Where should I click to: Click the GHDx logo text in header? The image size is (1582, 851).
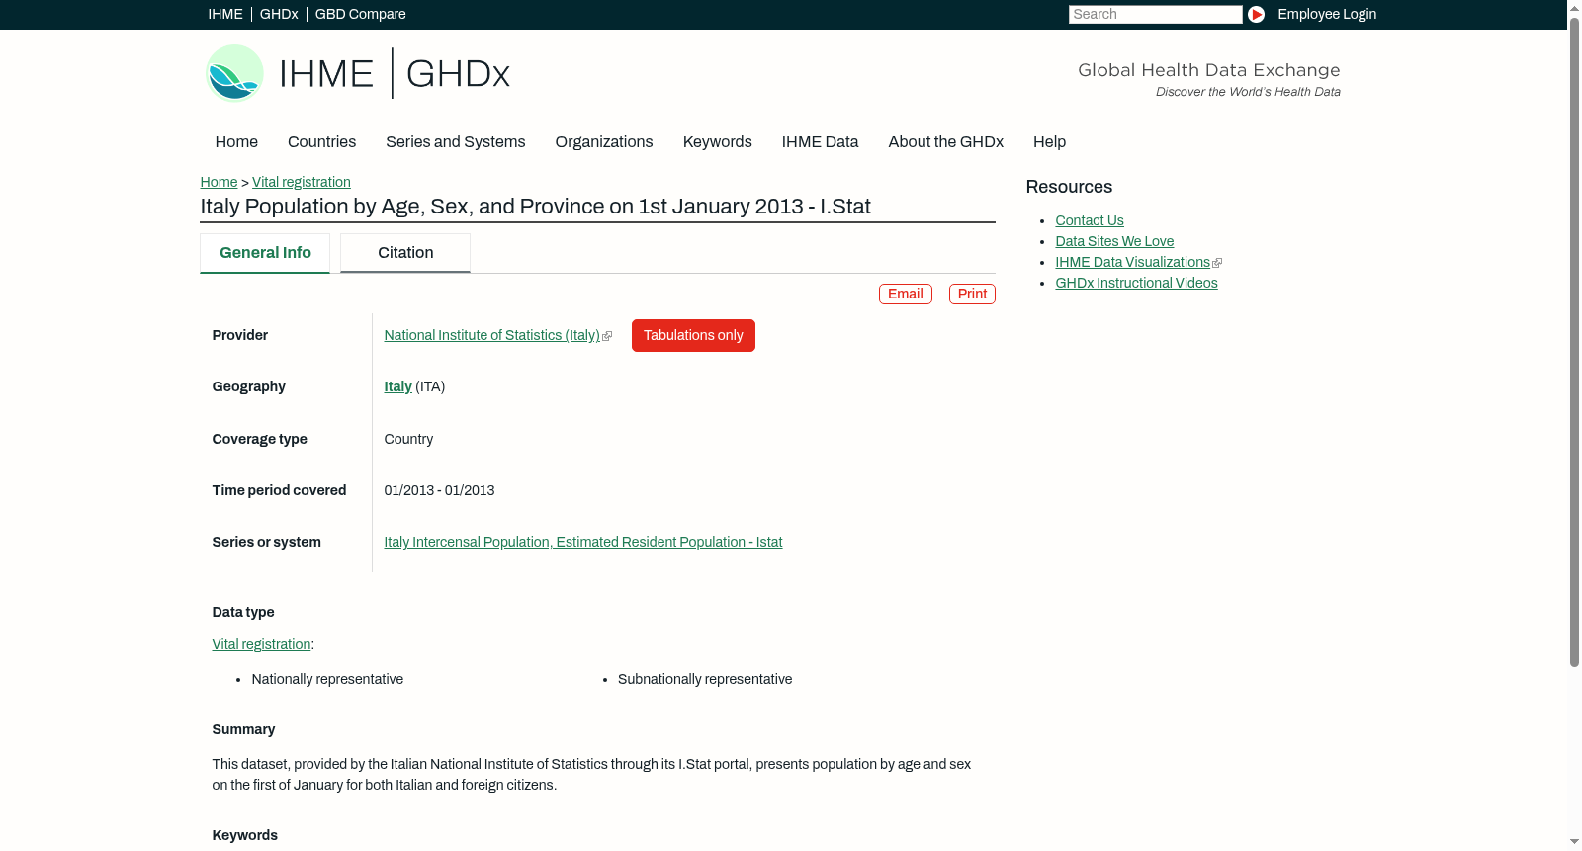point(458,74)
